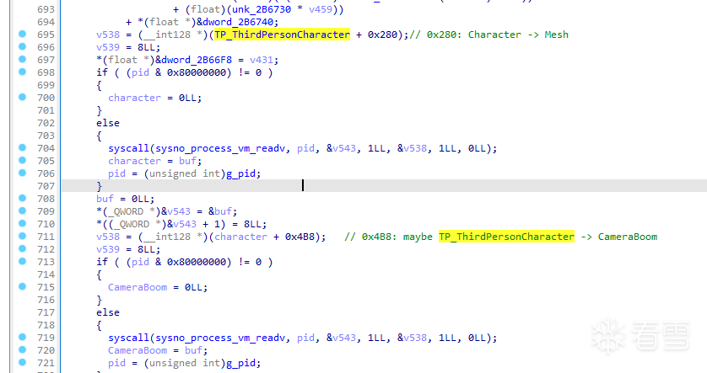This screenshot has height=373, width=707.
Task: Click CameraBoom variable on line 715
Action: click(138, 287)
